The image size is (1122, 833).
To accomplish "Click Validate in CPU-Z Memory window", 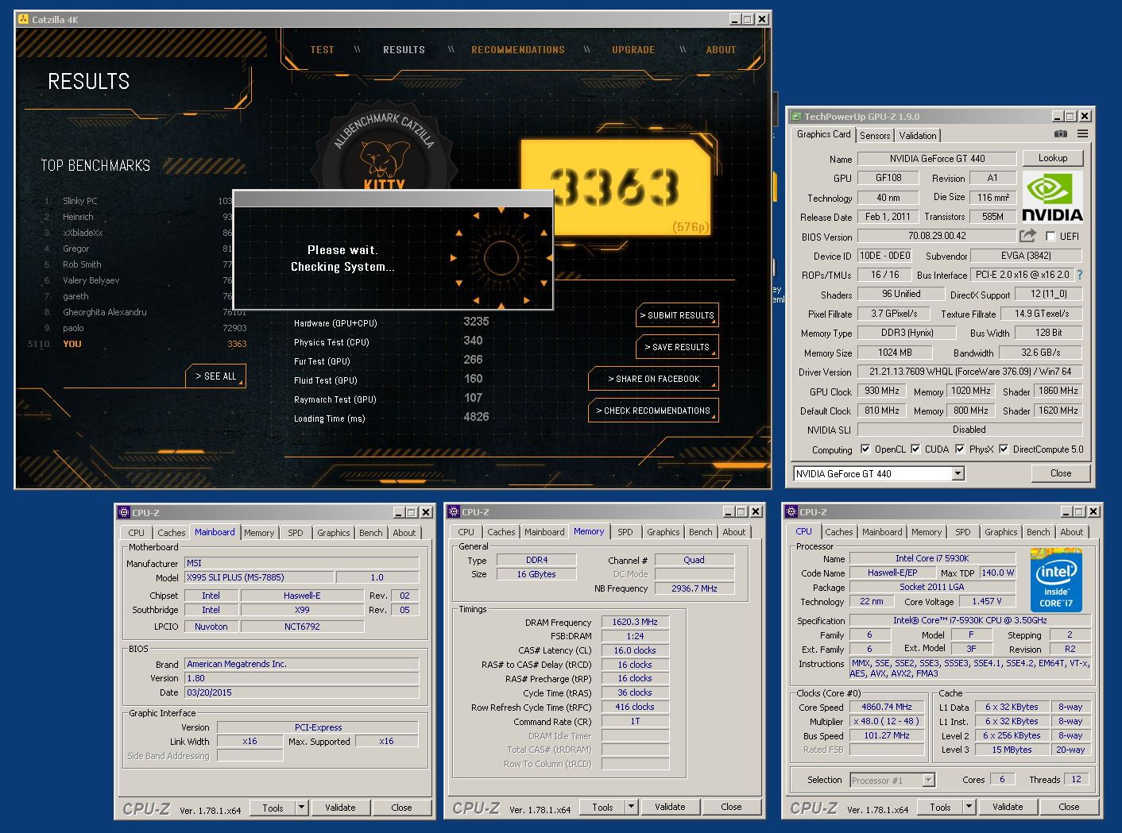I will pyautogui.click(x=670, y=807).
